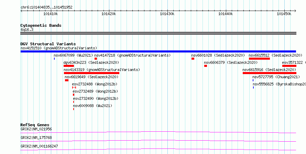306x154 pixels.
Task: Open the nsv4147218 gnomADStructuralVariants label
Action: pyautogui.click(x=132, y=55)
